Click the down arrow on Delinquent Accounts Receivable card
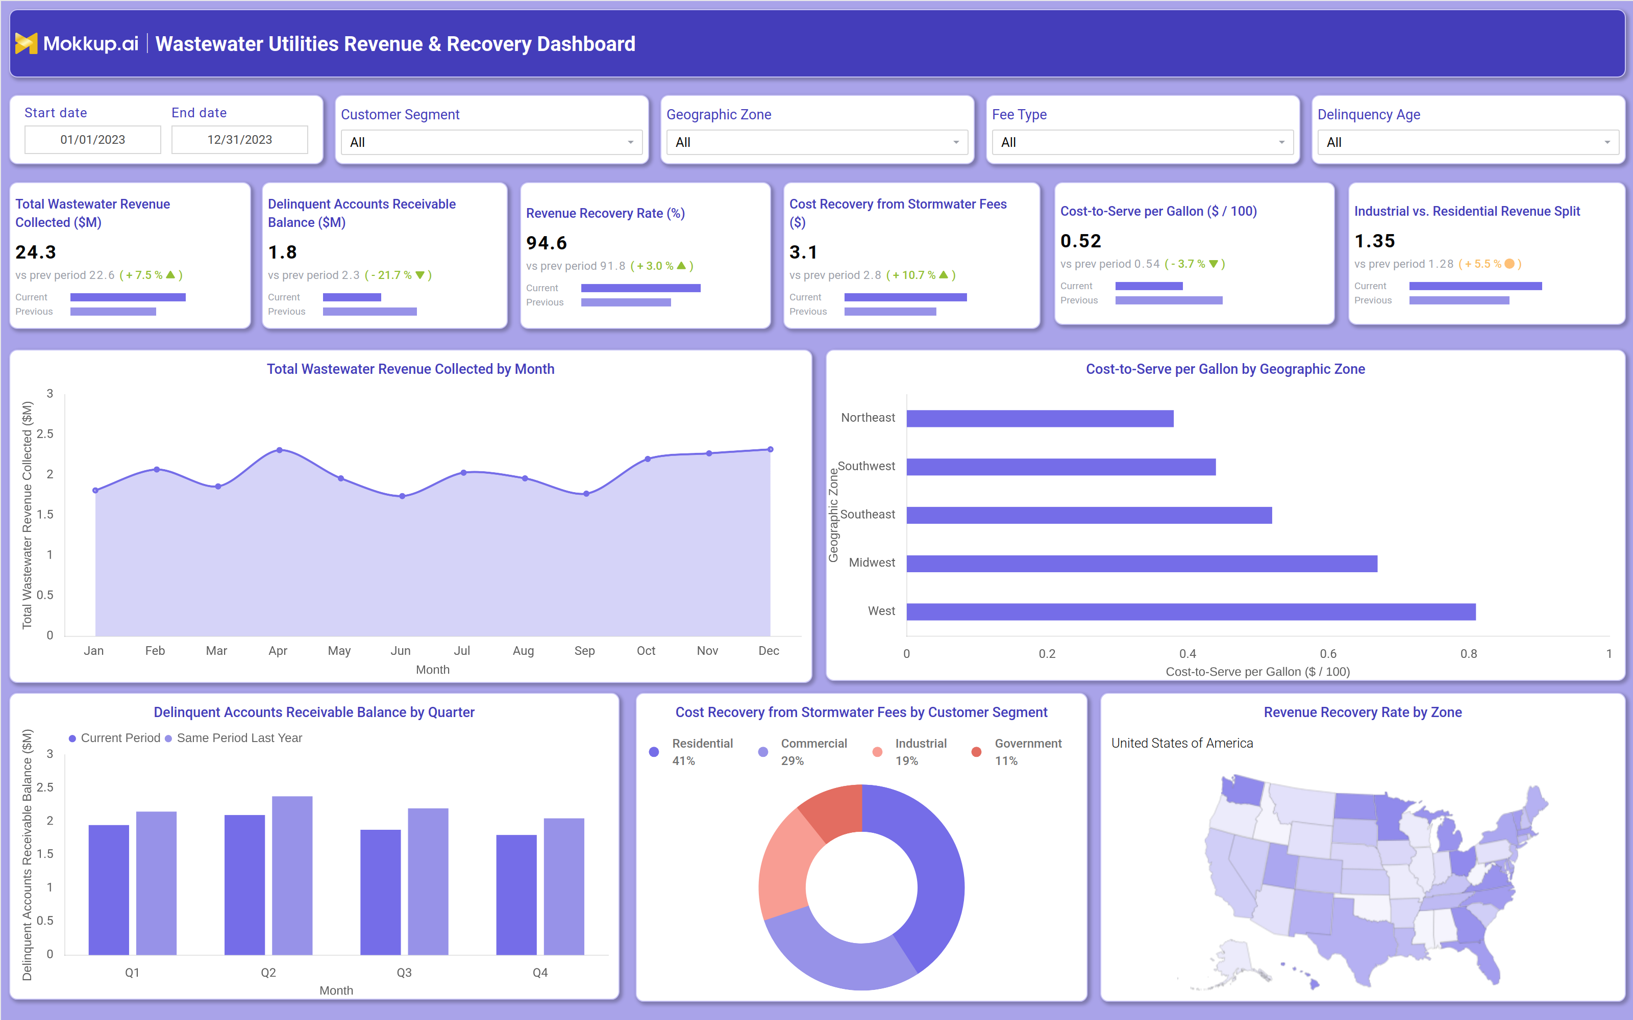This screenshot has height=1020, width=1633. tap(419, 275)
